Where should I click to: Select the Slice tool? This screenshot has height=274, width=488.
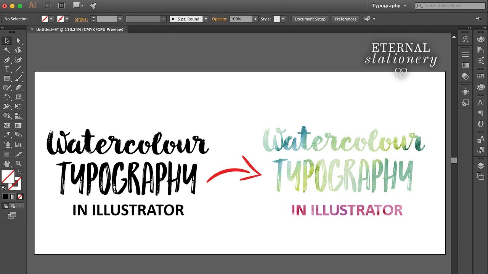[x=18, y=154]
